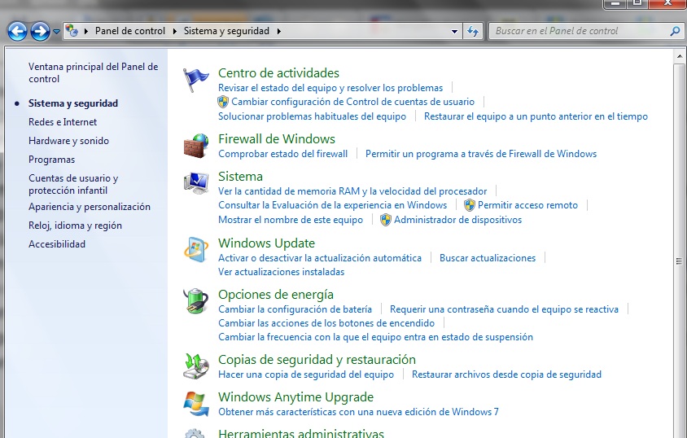Open Redes e Internet category
687x438 pixels.
coord(63,122)
